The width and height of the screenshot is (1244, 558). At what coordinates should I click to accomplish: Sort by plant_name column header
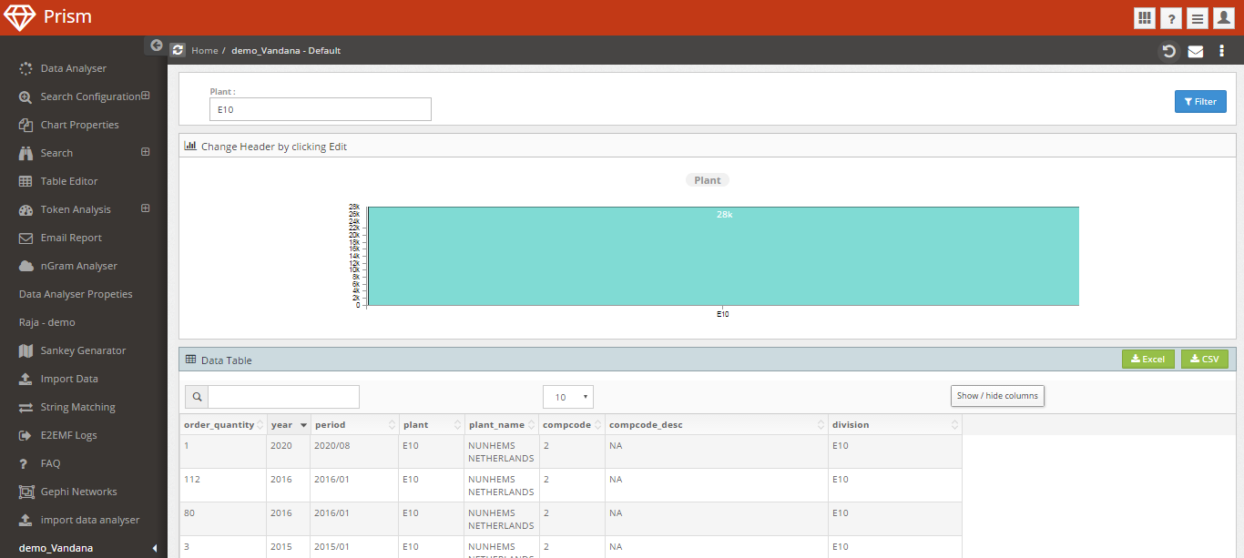[x=502, y=425]
